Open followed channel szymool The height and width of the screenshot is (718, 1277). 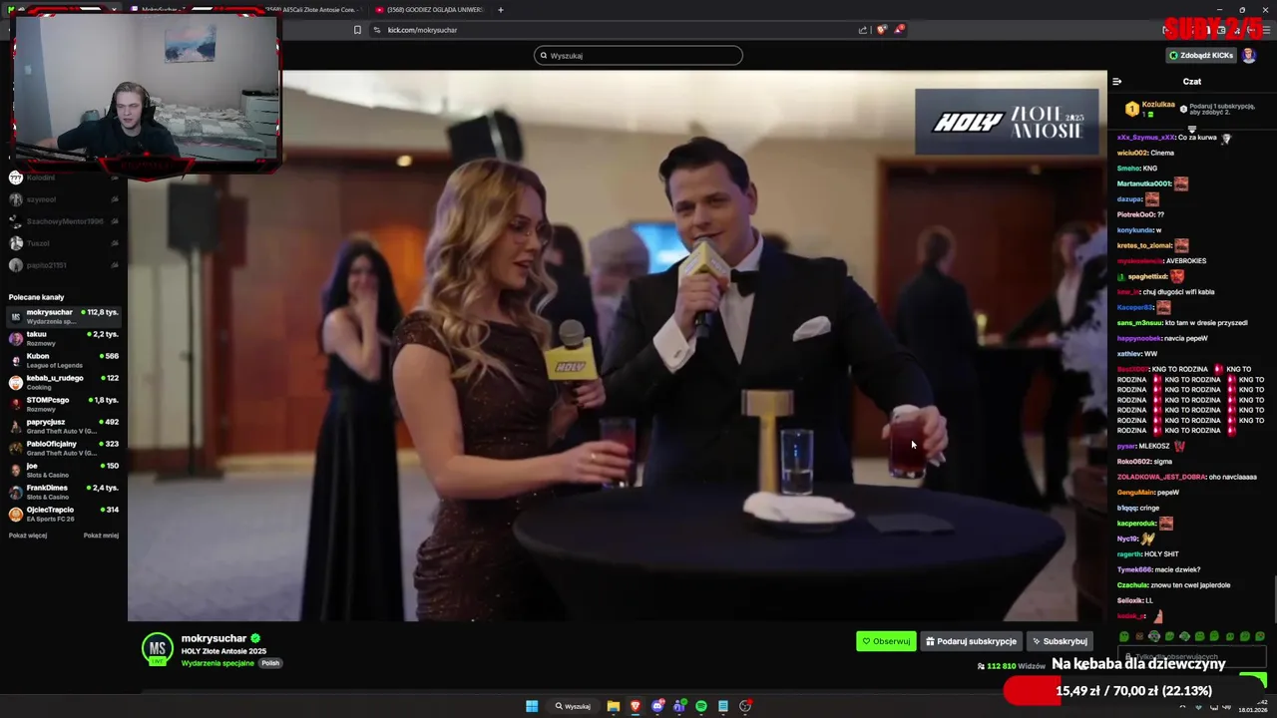tap(64, 199)
